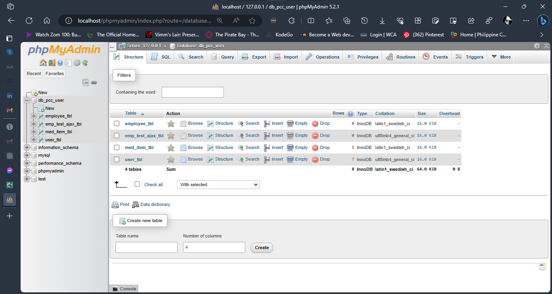The height and width of the screenshot is (294, 552).
Task: Click the Table name input field
Action: point(147,247)
